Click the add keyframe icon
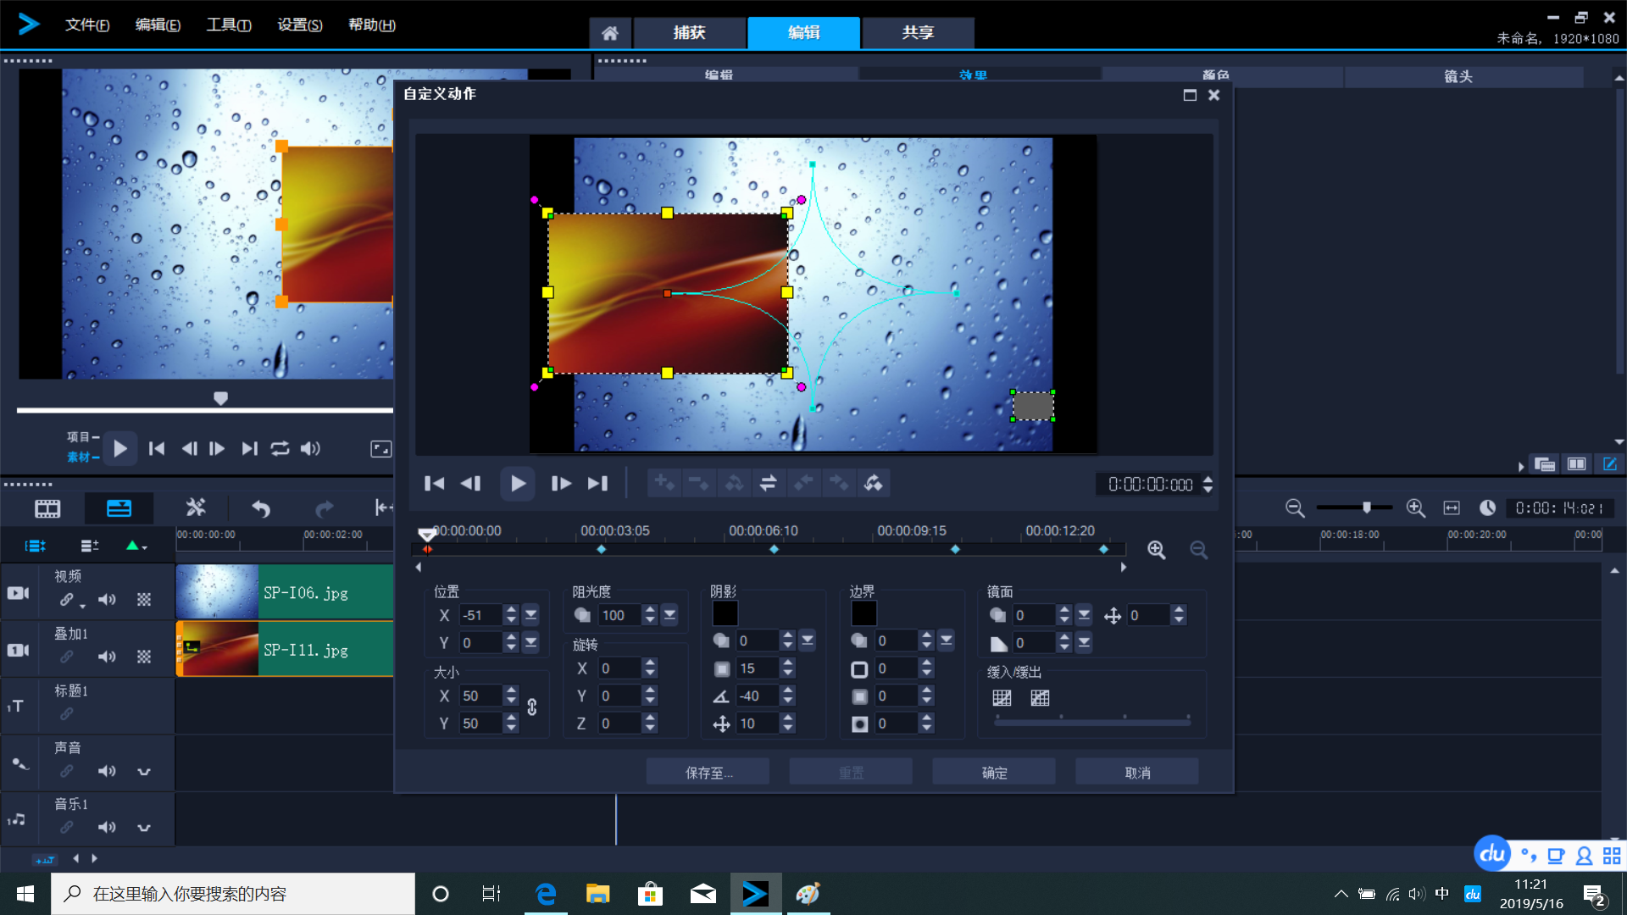This screenshot has height=915, width=1627. pyautogui.click(x=664, y=483)
